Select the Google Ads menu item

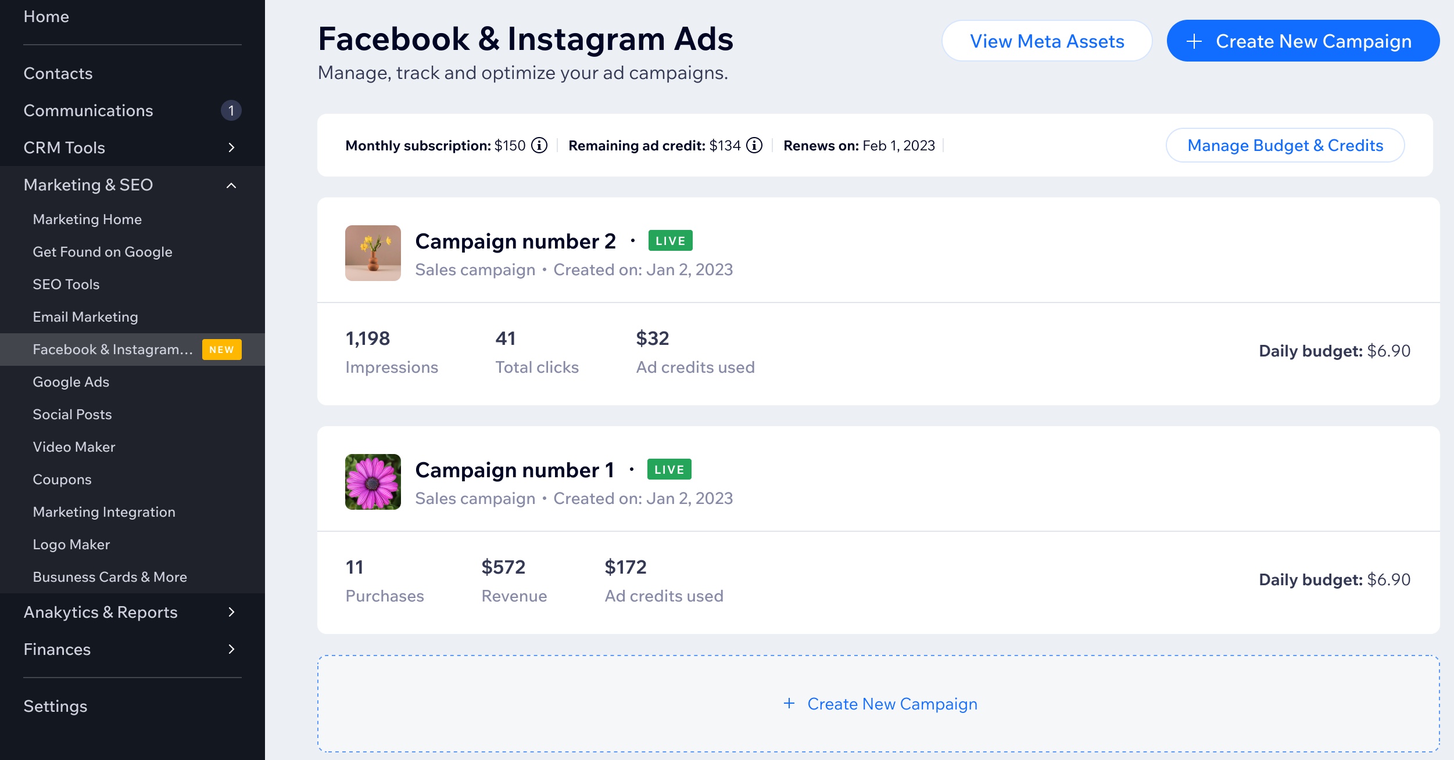70,381
